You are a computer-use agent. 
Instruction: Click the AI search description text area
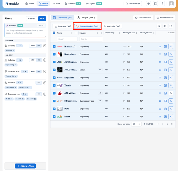(x=25, y=32)
